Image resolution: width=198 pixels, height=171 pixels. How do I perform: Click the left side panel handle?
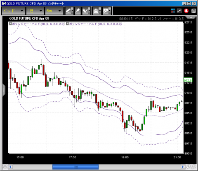point(4,90)
